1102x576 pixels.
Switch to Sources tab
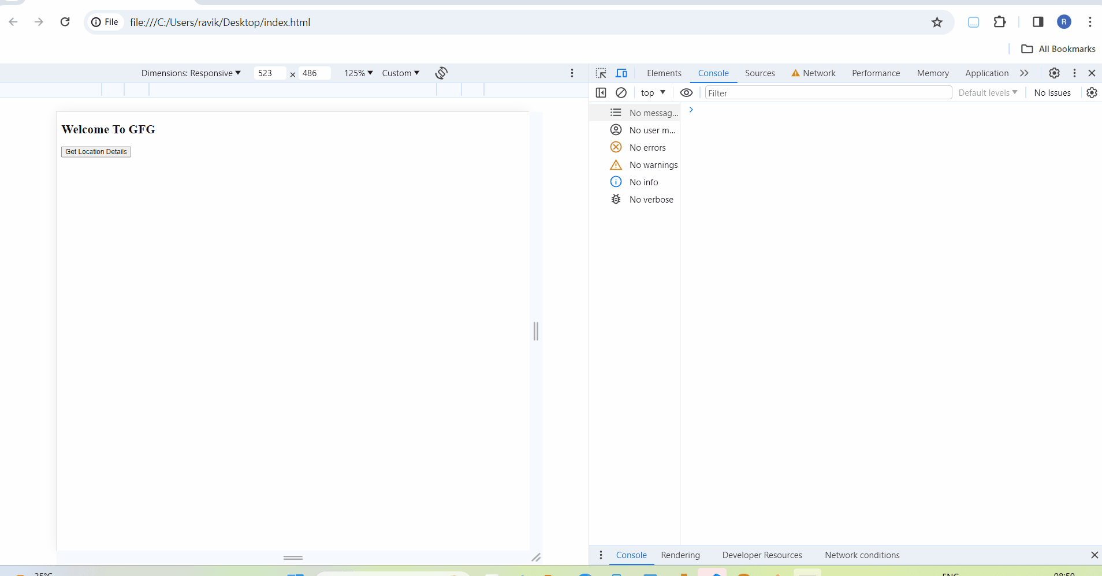pyautogui.click(x=760, y=73)
